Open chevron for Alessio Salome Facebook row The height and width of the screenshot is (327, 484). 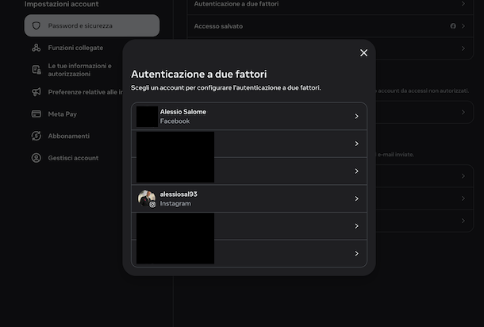(356, 117)
